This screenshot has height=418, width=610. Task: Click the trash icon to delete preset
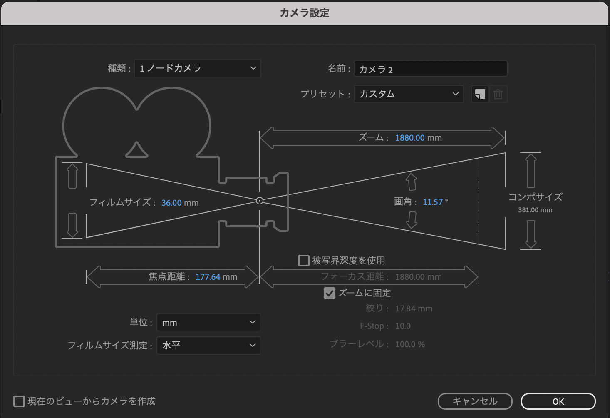pyautogui.click(x=498, y=94)
